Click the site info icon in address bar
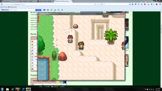Viewport: 162px width, 91px height. [4, 4]
